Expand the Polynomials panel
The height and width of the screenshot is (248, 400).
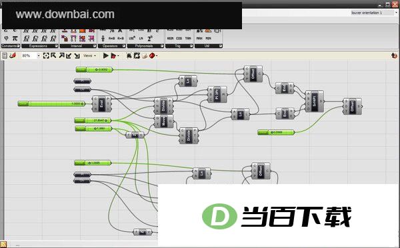(x=162, y=46)
